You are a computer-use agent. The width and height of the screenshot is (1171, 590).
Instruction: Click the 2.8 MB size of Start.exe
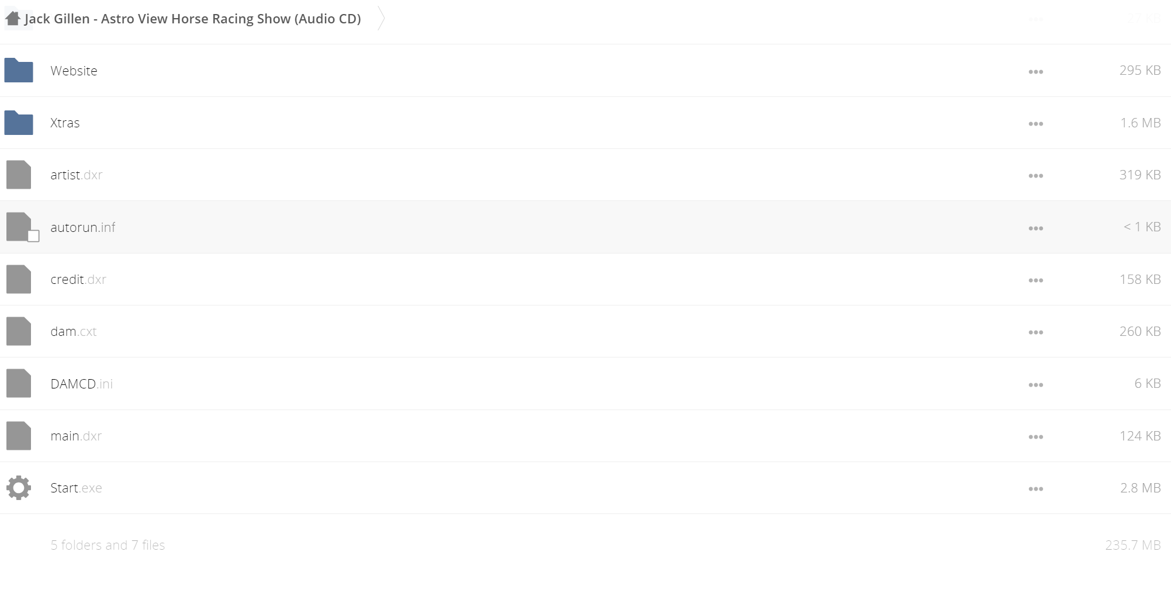point(1140,488)
